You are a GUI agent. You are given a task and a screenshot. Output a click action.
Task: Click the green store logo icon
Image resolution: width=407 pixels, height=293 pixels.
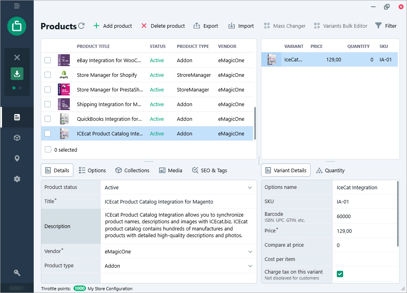click(17, 26)
